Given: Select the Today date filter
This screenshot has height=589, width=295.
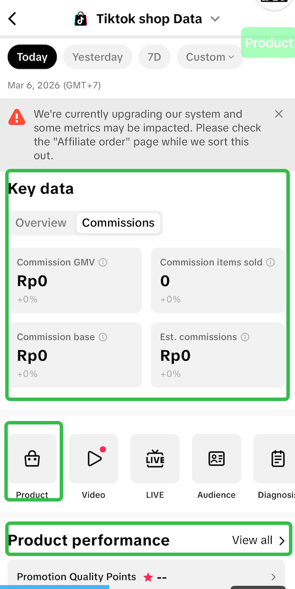Looking at the screenshot, I should tap(32, 57).
